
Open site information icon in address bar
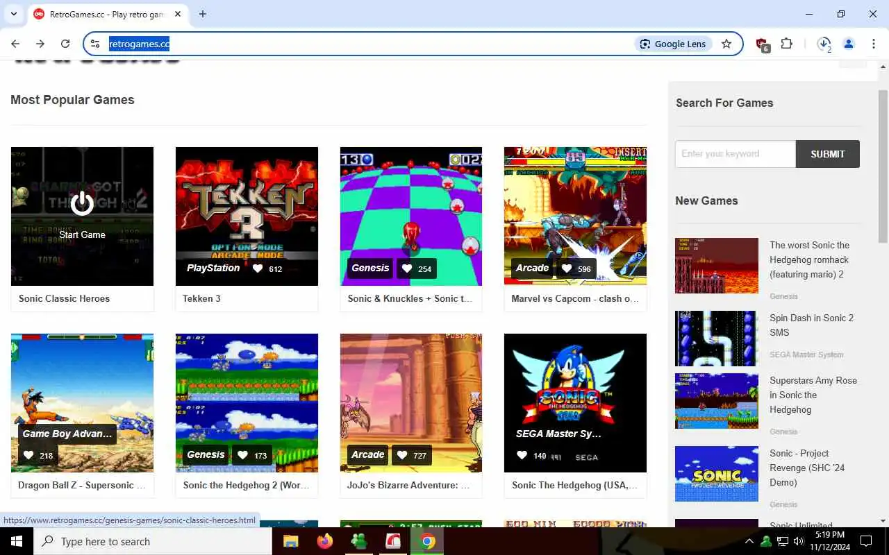coord(95,44)
